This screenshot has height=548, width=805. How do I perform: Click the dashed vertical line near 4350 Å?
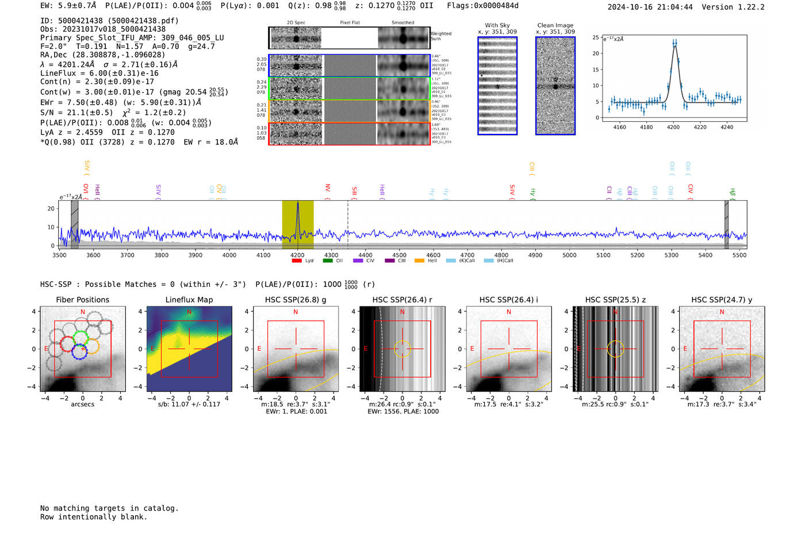pyautogui.click(x=348, y=224)
